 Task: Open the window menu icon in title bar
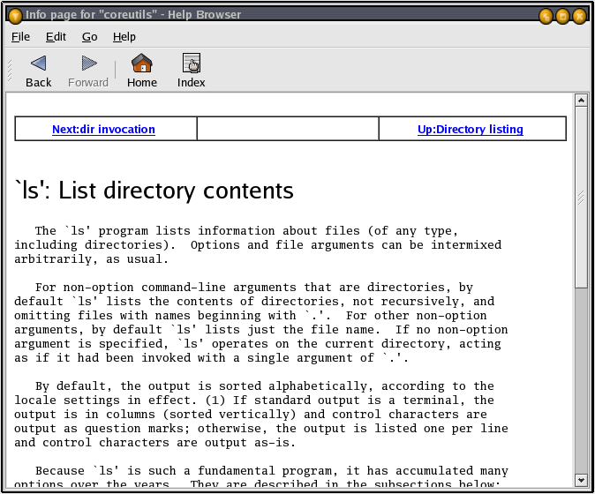[x=15, y=16]
